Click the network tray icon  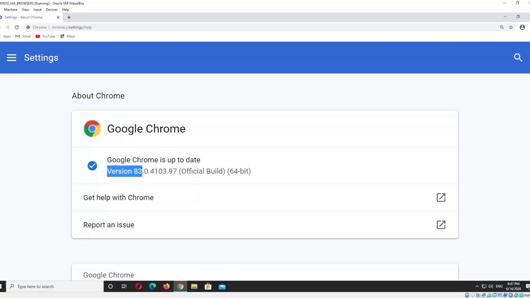pyautogui.click(x=484, y=286)
